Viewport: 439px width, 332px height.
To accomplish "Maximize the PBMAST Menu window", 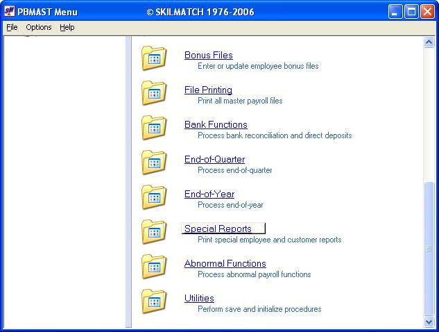I will click(x=411, y=12).
